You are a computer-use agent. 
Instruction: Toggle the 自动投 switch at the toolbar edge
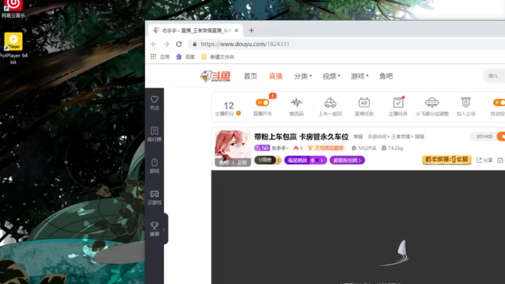click(499, 102)
